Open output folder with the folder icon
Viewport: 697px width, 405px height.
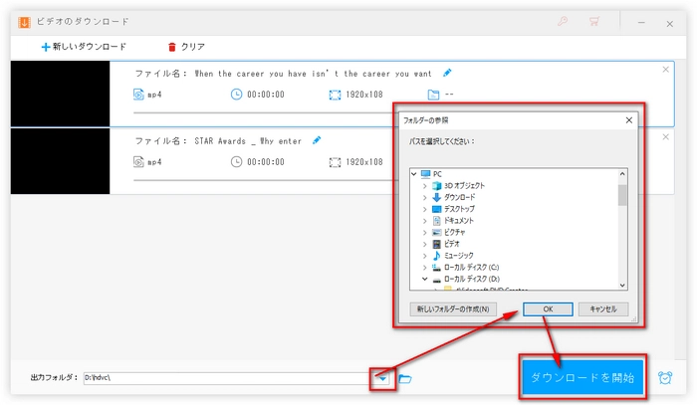(x=405, y=379)
